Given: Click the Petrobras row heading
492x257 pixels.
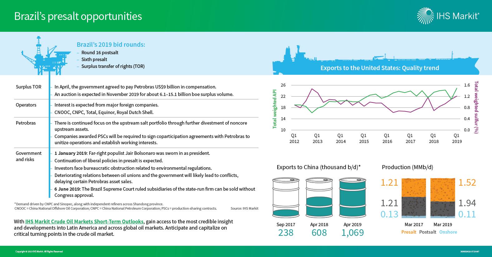Looking at the screenshot, I should pyautogui.click(x=26, y=123).
